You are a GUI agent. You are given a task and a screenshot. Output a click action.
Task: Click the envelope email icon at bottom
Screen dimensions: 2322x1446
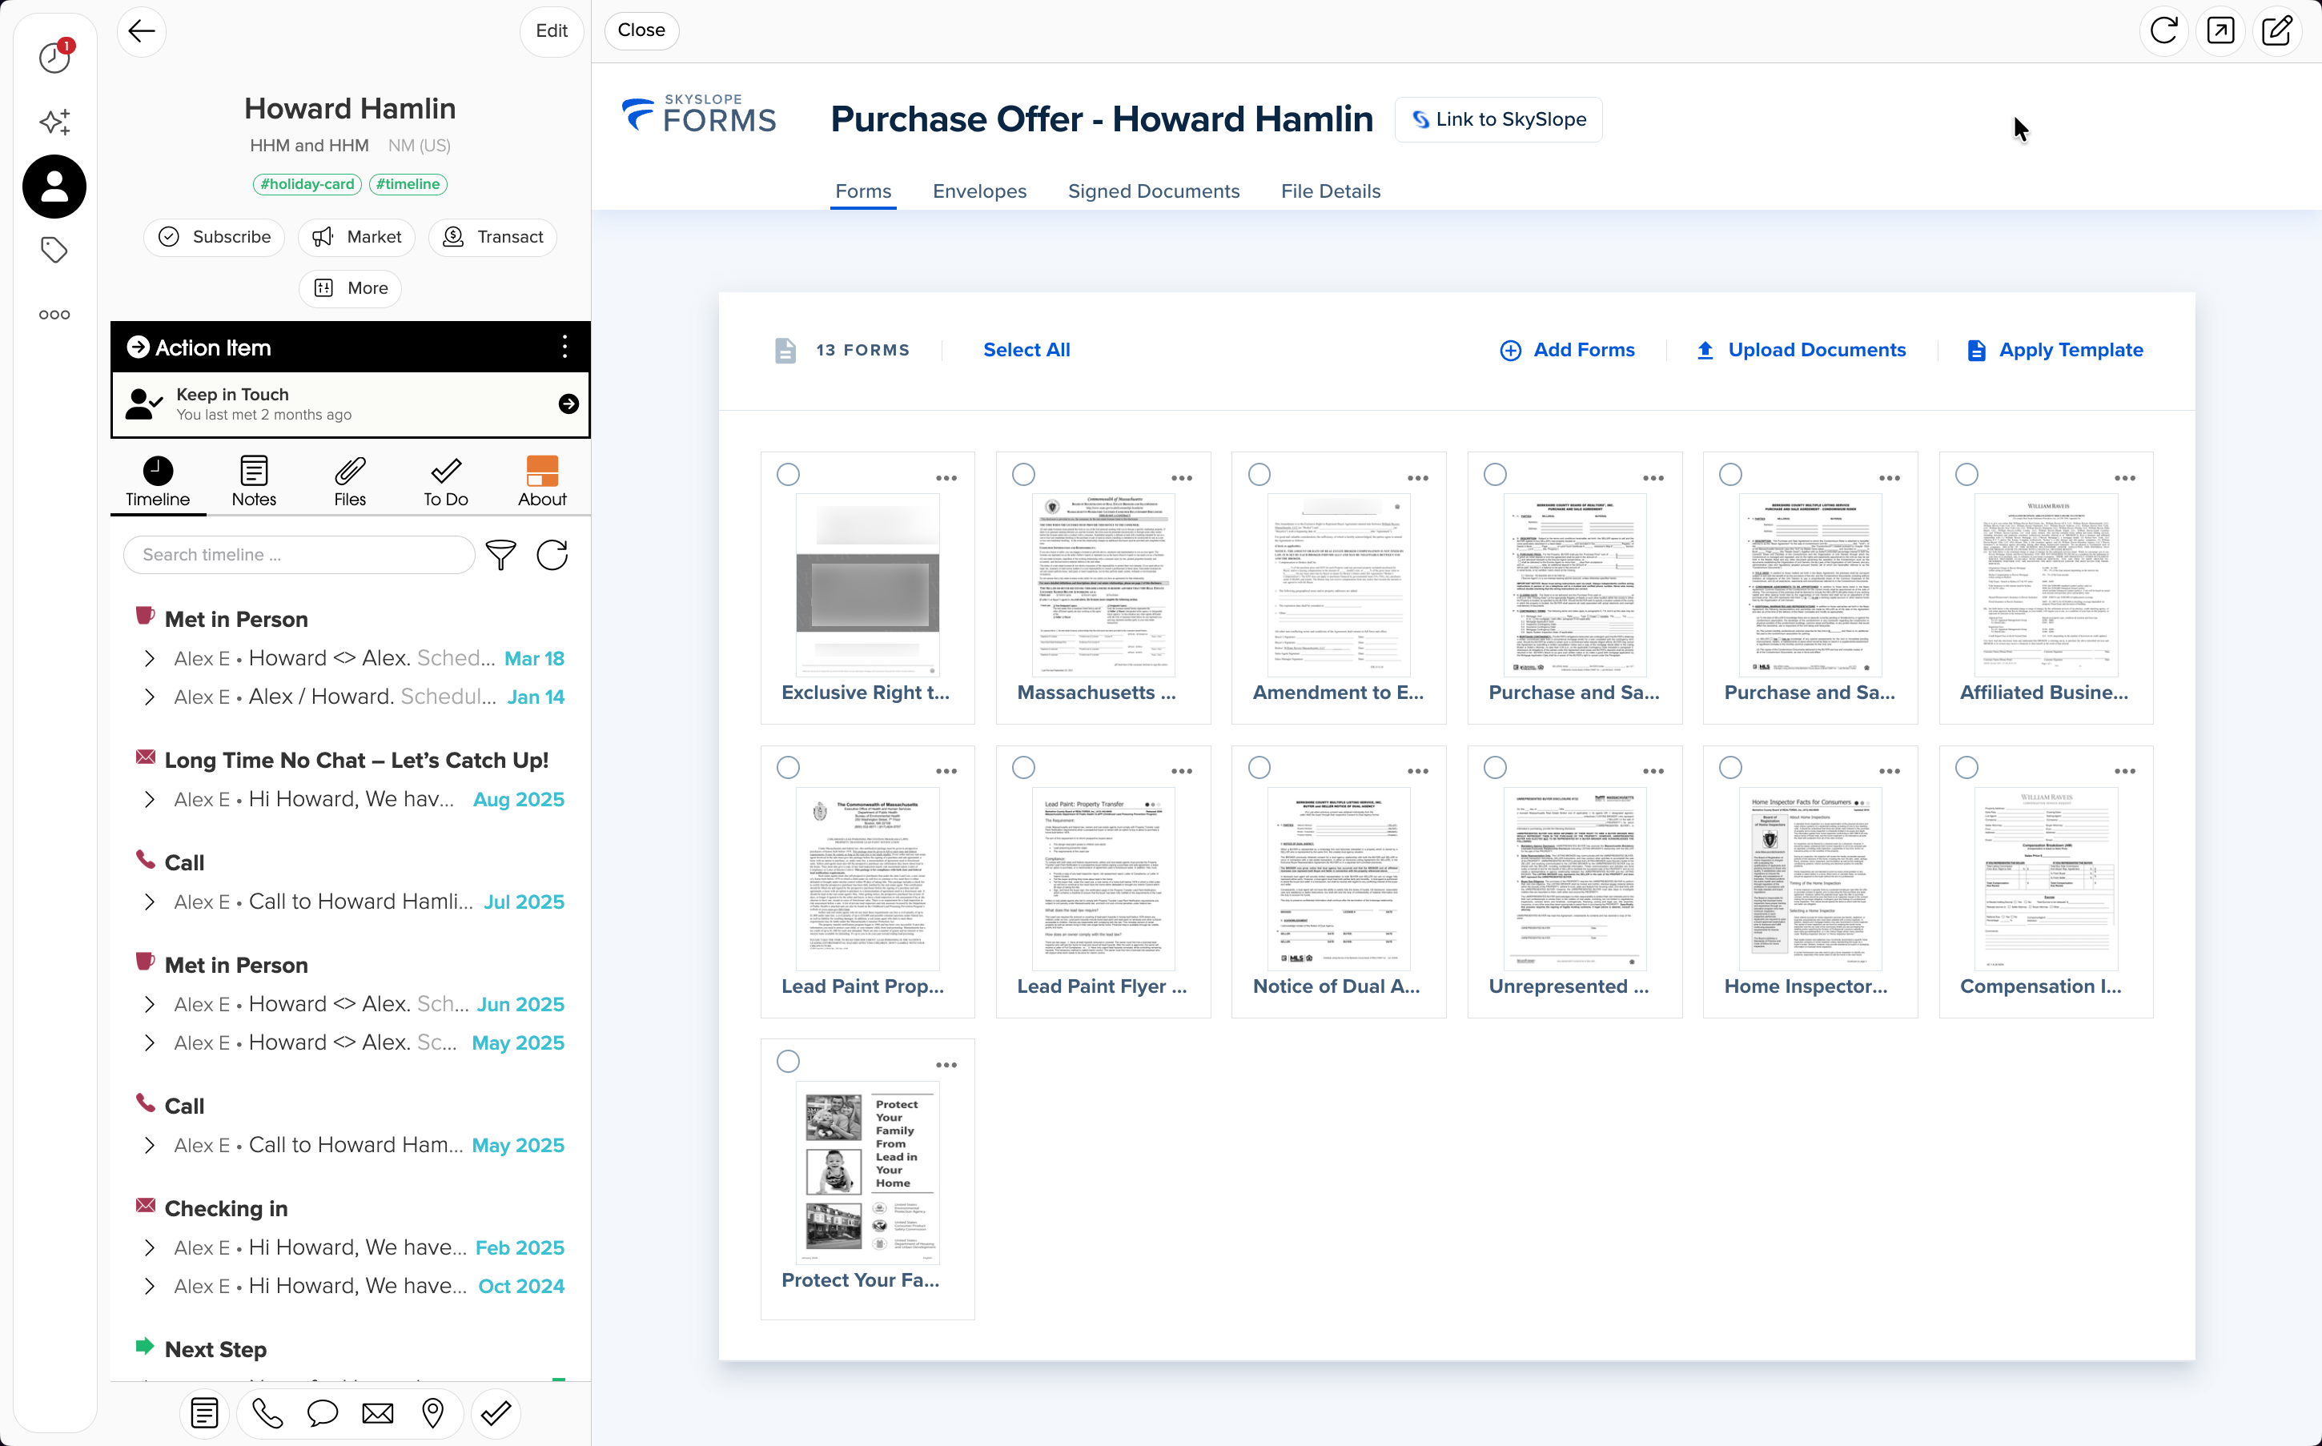378,1412
